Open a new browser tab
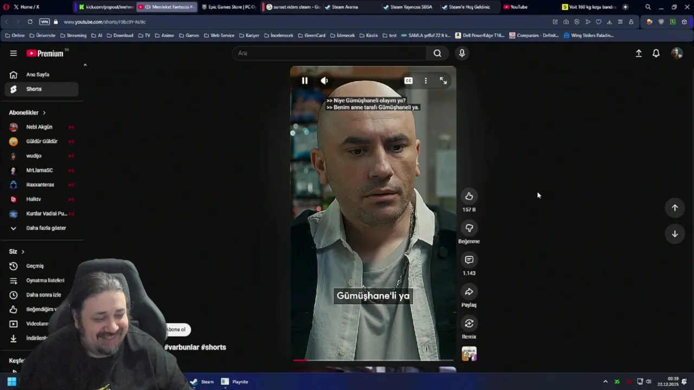The height and width of the screenshot is (390, 694). (625, 7)
